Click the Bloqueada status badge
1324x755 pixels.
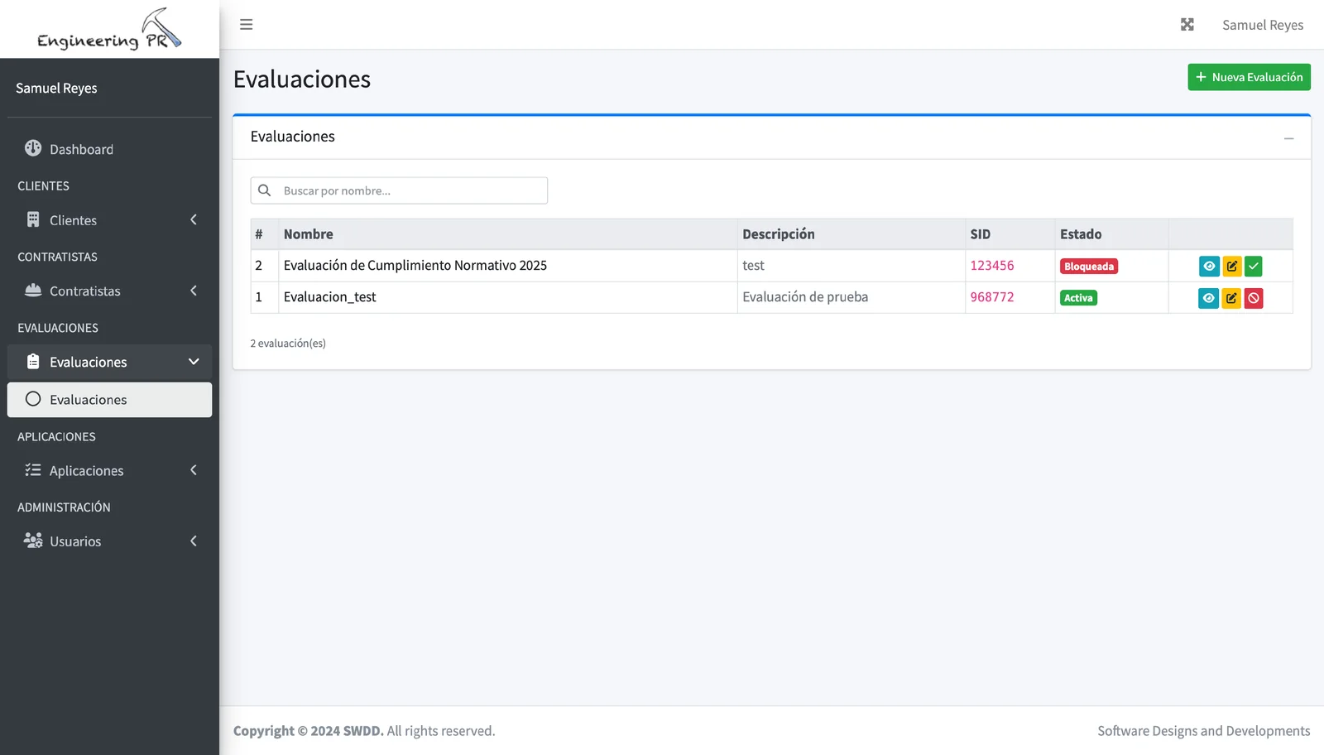1089,267
